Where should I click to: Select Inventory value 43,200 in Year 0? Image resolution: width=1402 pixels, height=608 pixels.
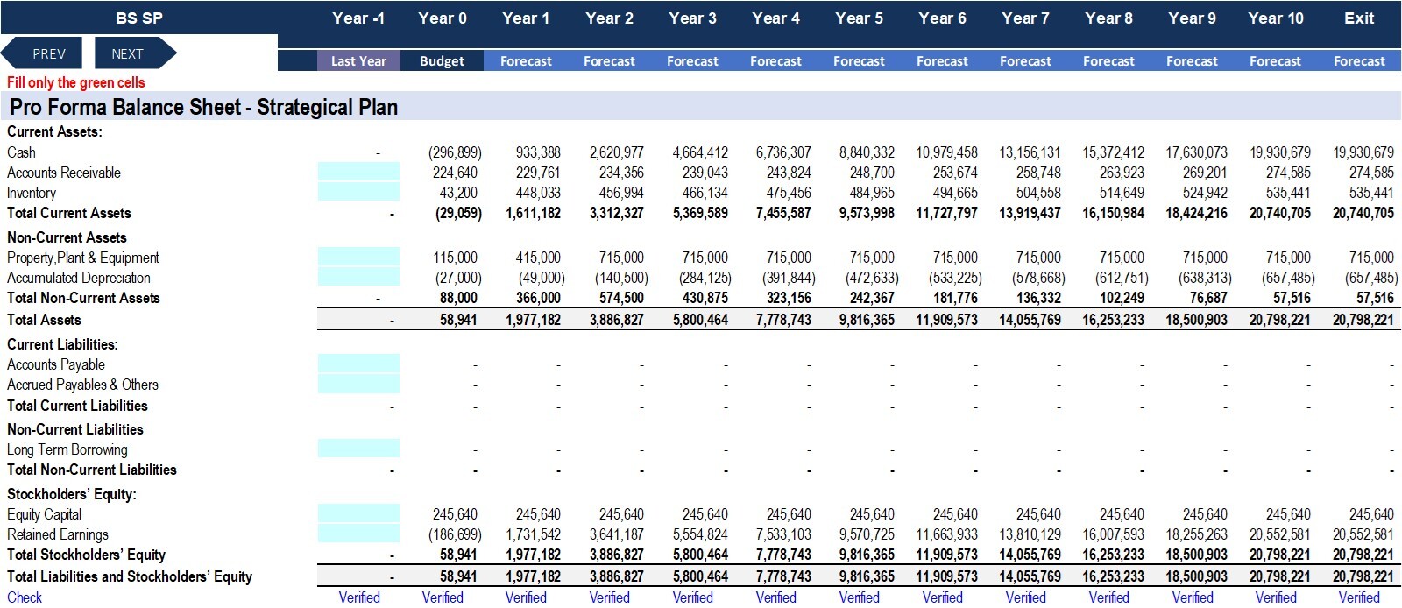pyautogui.click(x=458, y=193)
